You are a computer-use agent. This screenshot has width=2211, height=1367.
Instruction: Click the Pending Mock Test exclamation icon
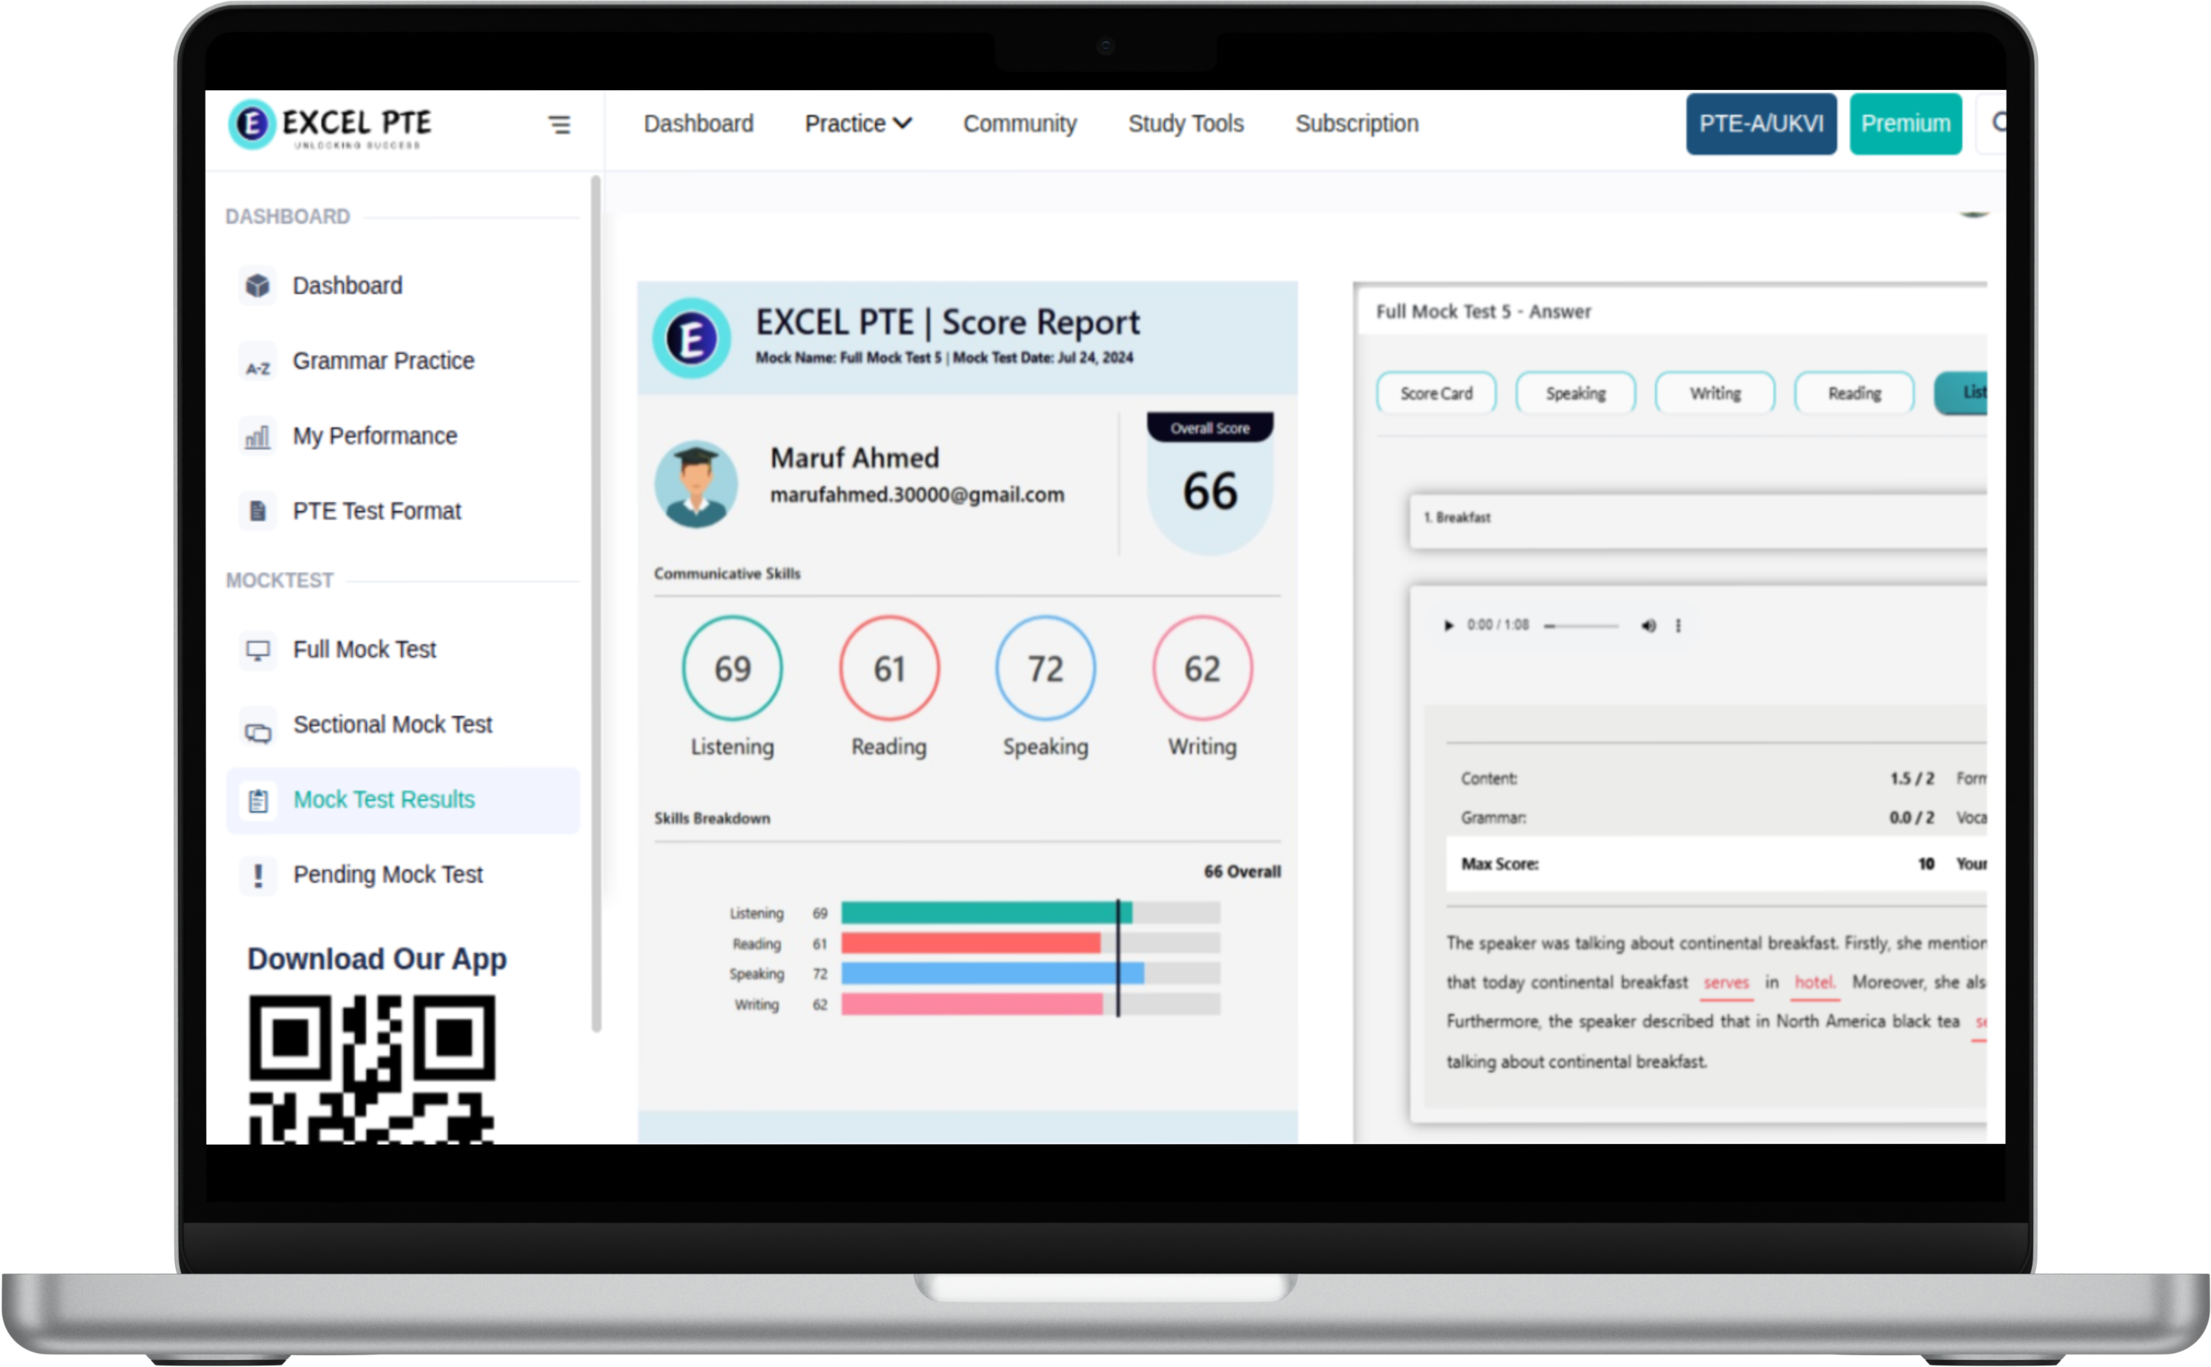click(x=258, y=875)
